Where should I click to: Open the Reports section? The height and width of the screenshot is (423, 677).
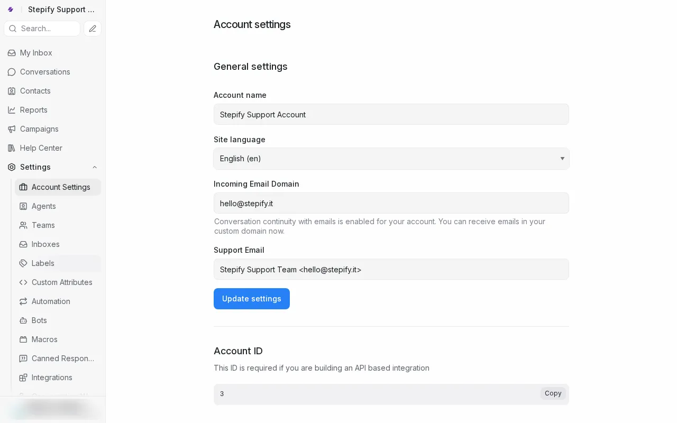(x=33, y=110)
